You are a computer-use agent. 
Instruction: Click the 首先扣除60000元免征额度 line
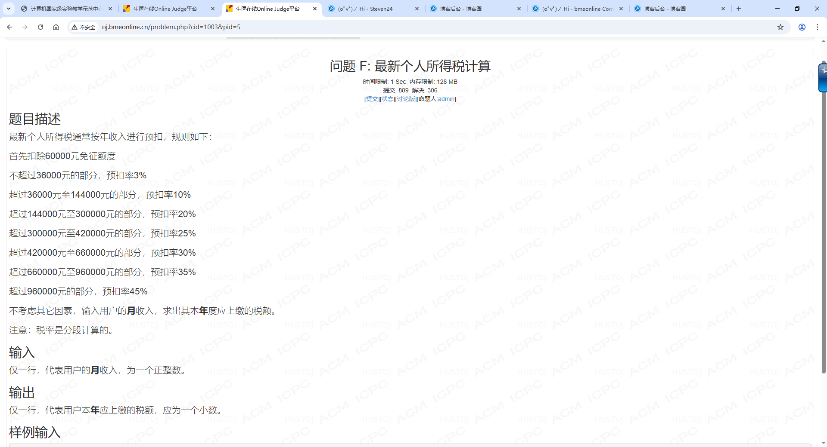(x=62, y=156)
